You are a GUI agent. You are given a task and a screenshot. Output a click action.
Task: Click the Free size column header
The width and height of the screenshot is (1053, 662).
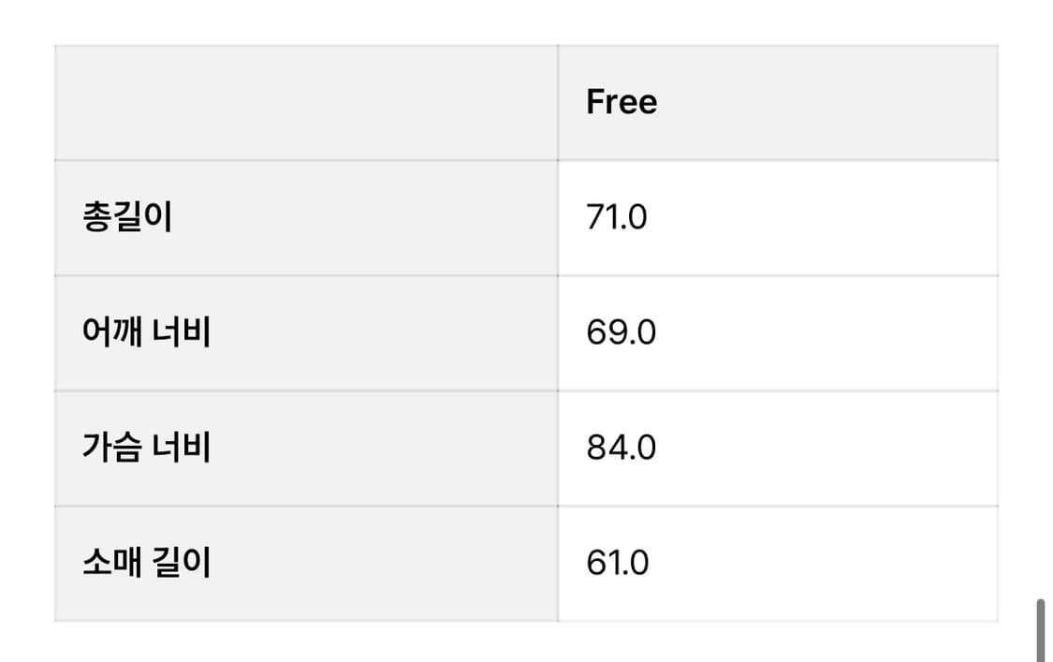622,102
